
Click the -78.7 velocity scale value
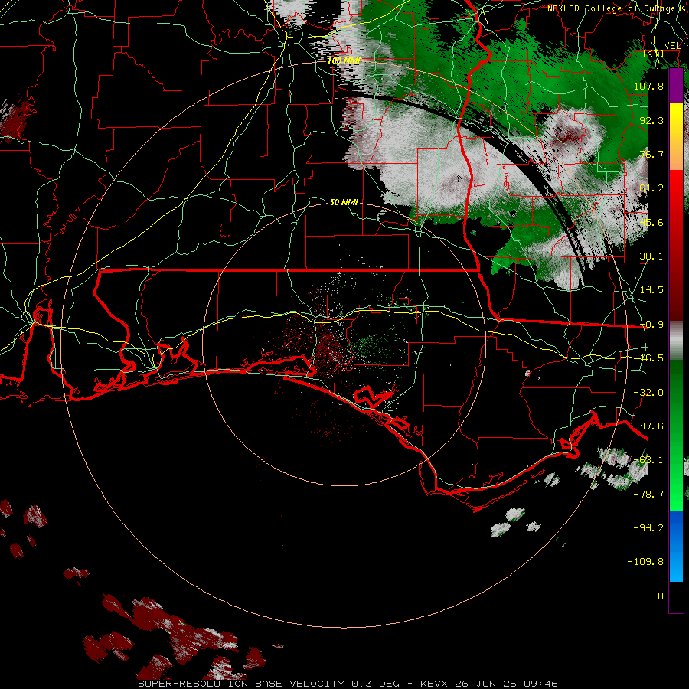point(648,494)
